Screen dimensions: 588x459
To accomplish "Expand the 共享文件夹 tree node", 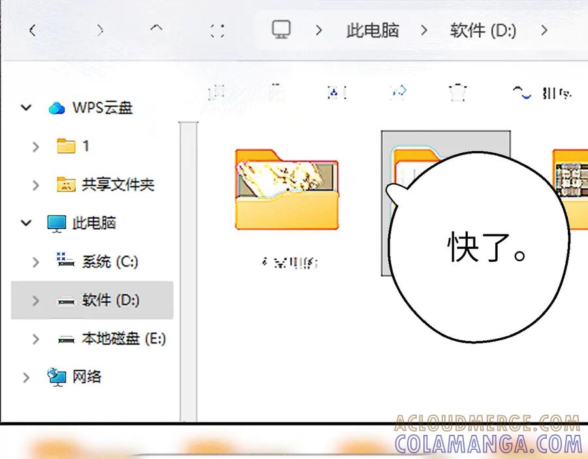I will pyautogui.click(x=36, y=185).
